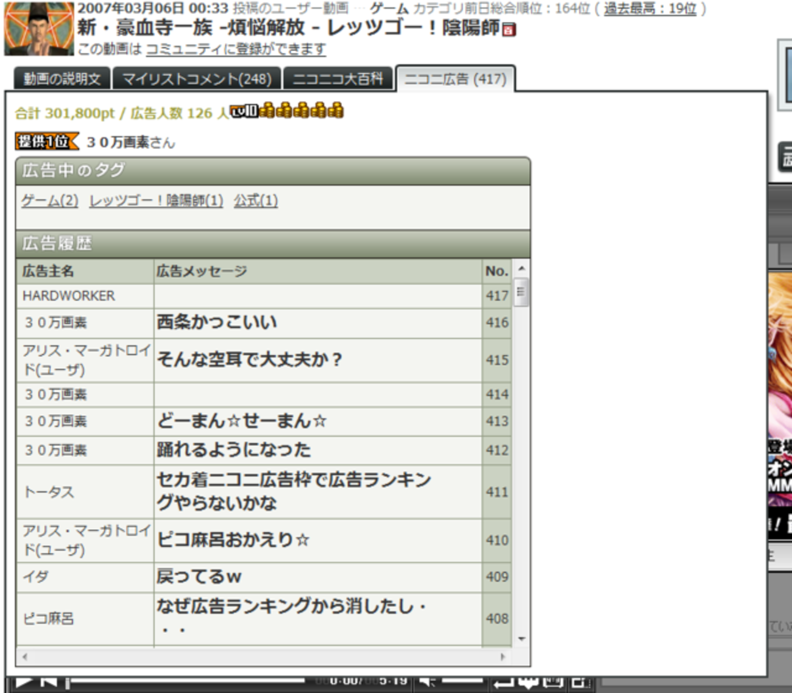
Task: Click the number cell 416
Action: click(x=497, y=323)
